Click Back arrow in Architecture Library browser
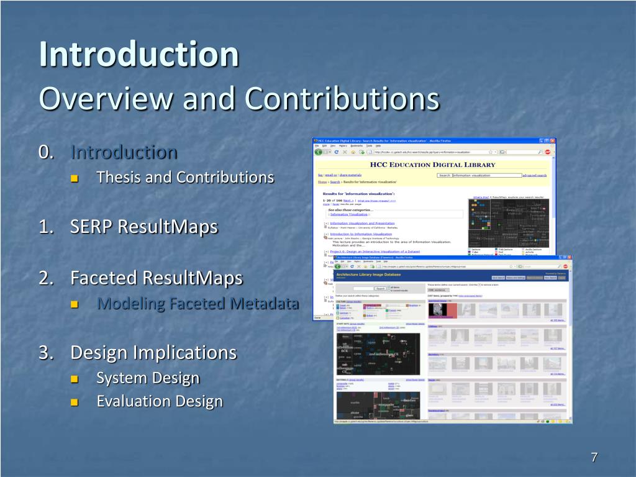636x477 pixels. pyautogui.click(x=337, y=266)
